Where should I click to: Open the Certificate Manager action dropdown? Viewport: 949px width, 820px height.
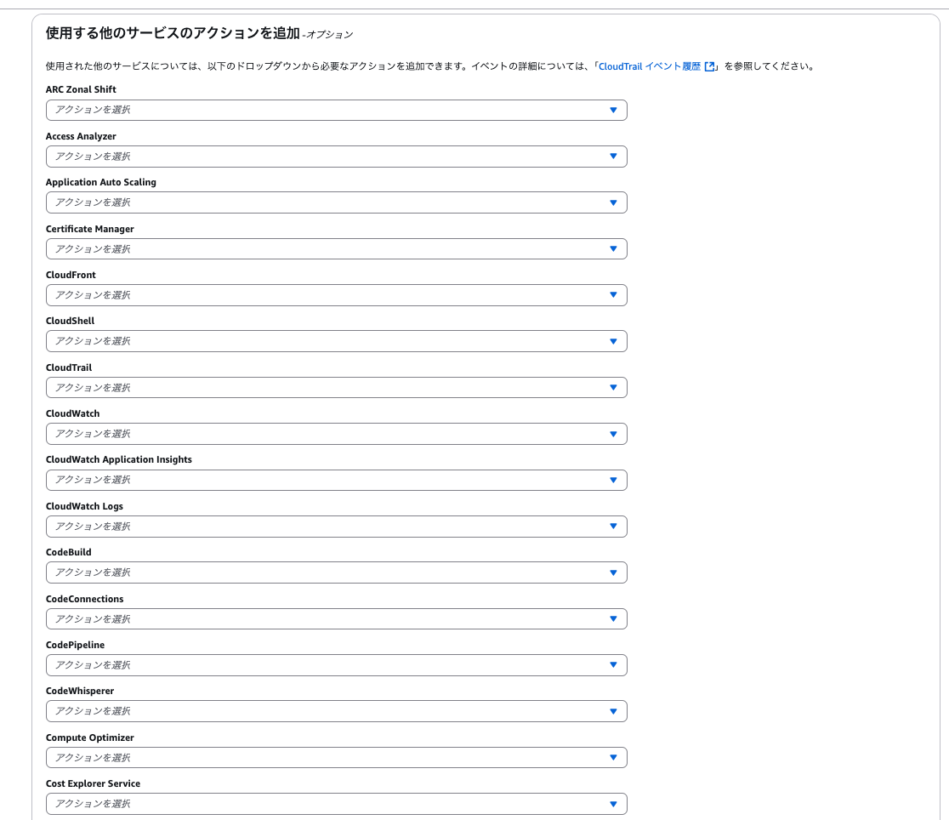point(336,249)
